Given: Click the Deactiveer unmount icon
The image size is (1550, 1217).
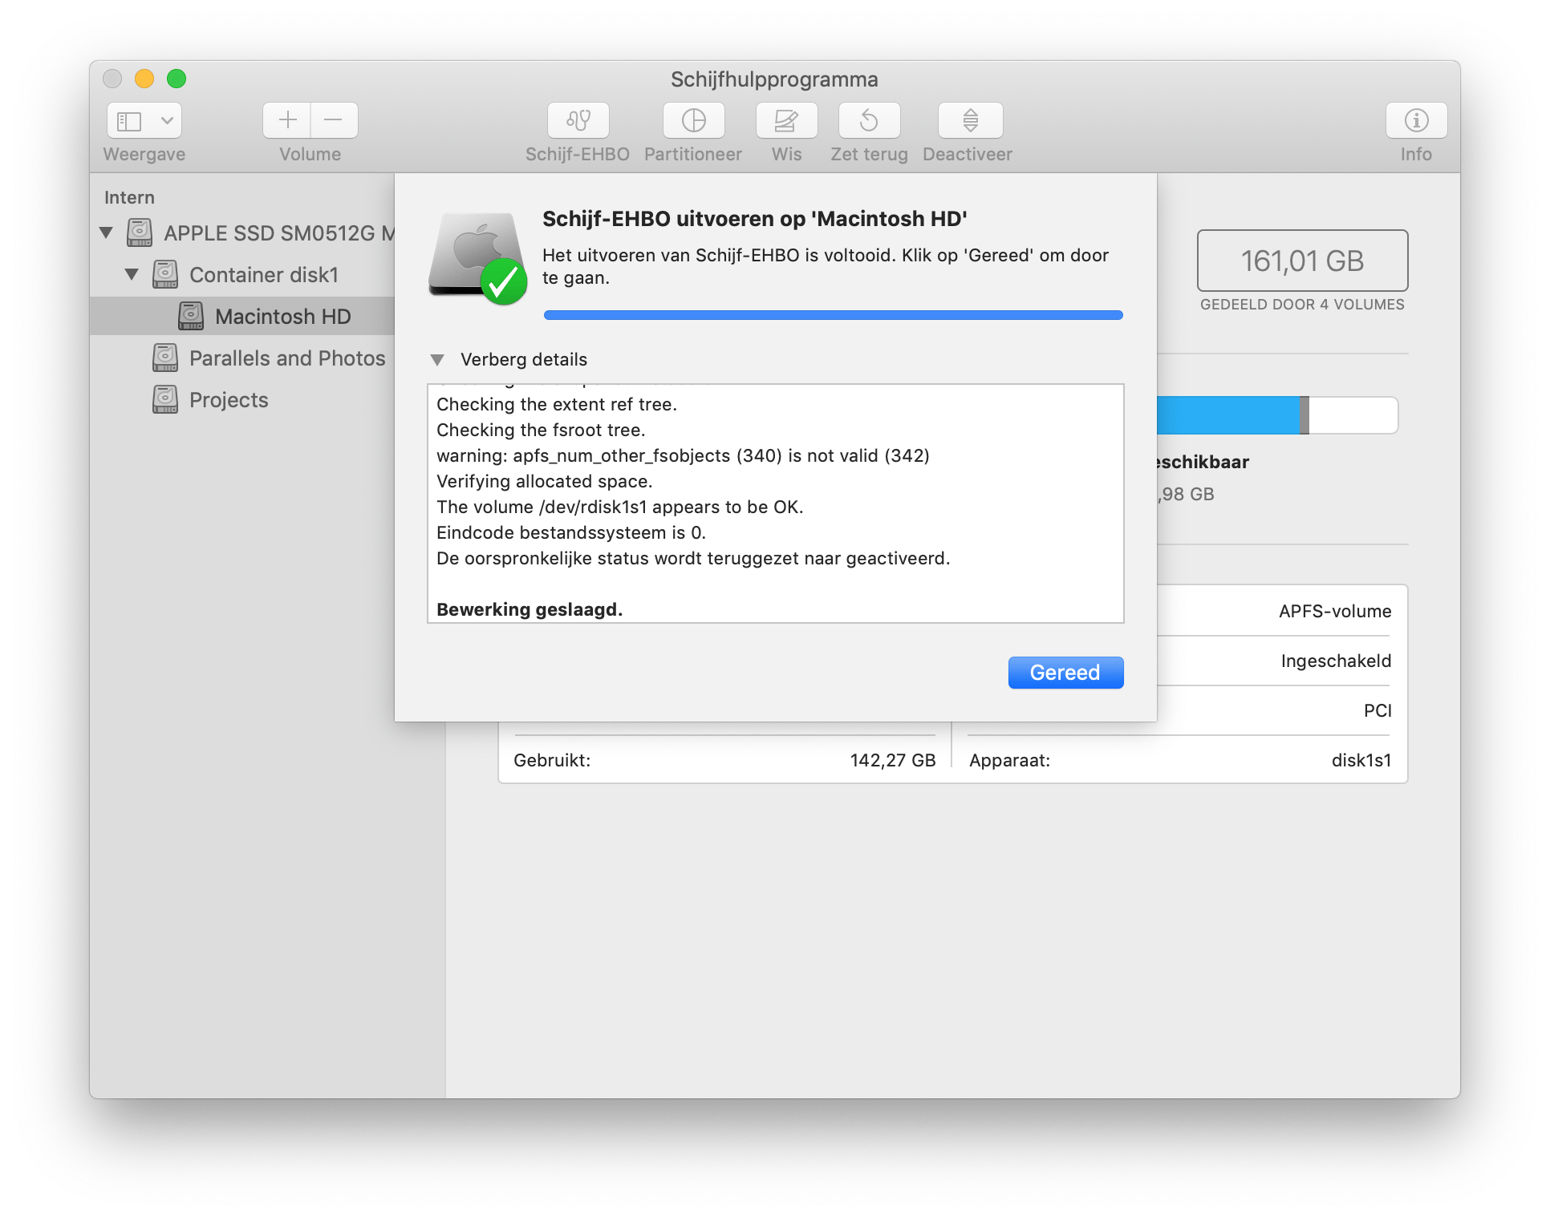Looking at the screenshot, I should click(x=970, y=120).
